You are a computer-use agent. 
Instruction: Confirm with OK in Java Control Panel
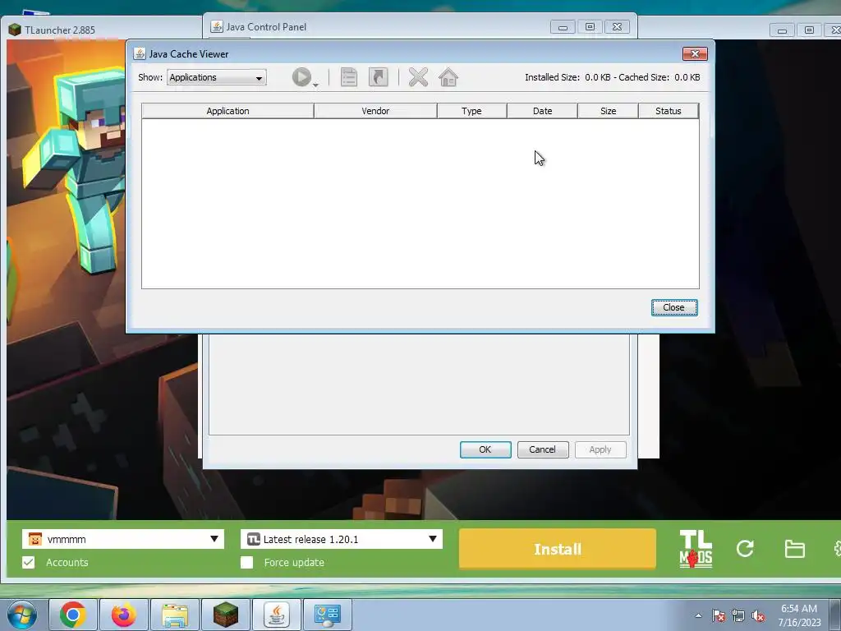click(x=485, y=449)
